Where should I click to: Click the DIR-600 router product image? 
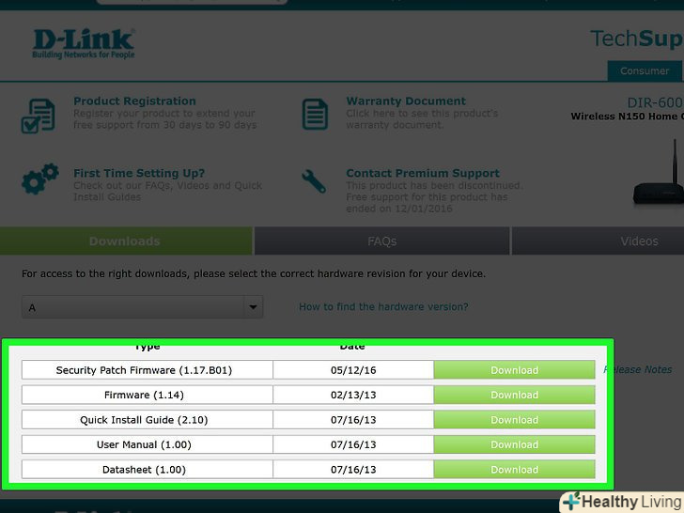tap(659, 172)
